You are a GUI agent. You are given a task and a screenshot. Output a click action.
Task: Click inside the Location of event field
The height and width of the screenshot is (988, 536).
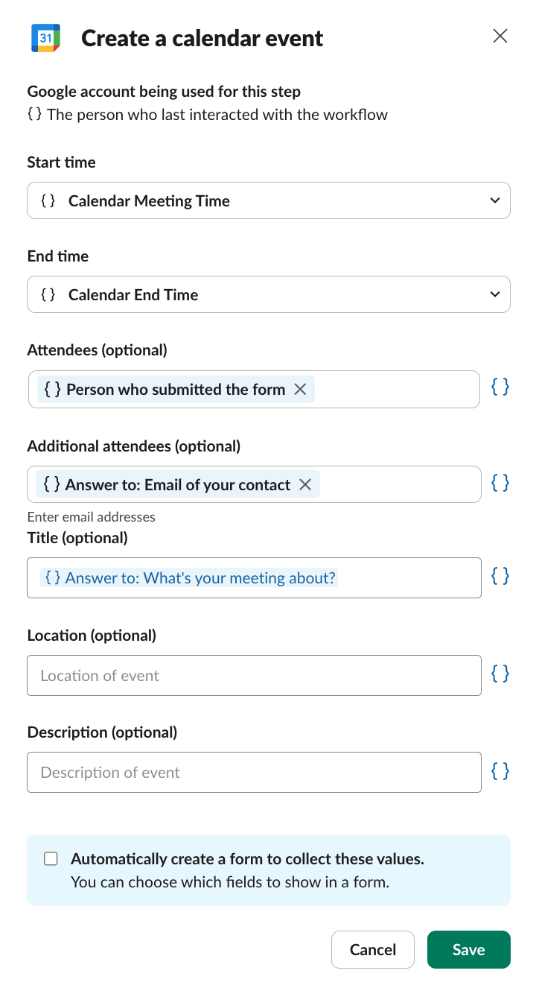(253, 675)
